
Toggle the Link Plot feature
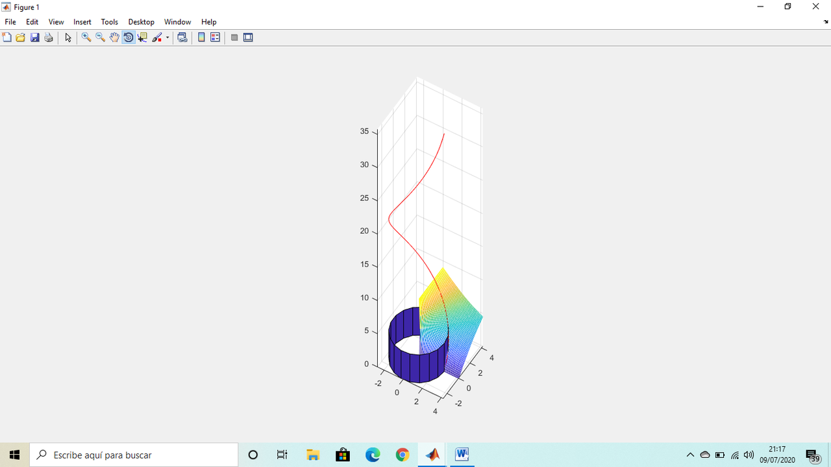[x=182, y=37]
